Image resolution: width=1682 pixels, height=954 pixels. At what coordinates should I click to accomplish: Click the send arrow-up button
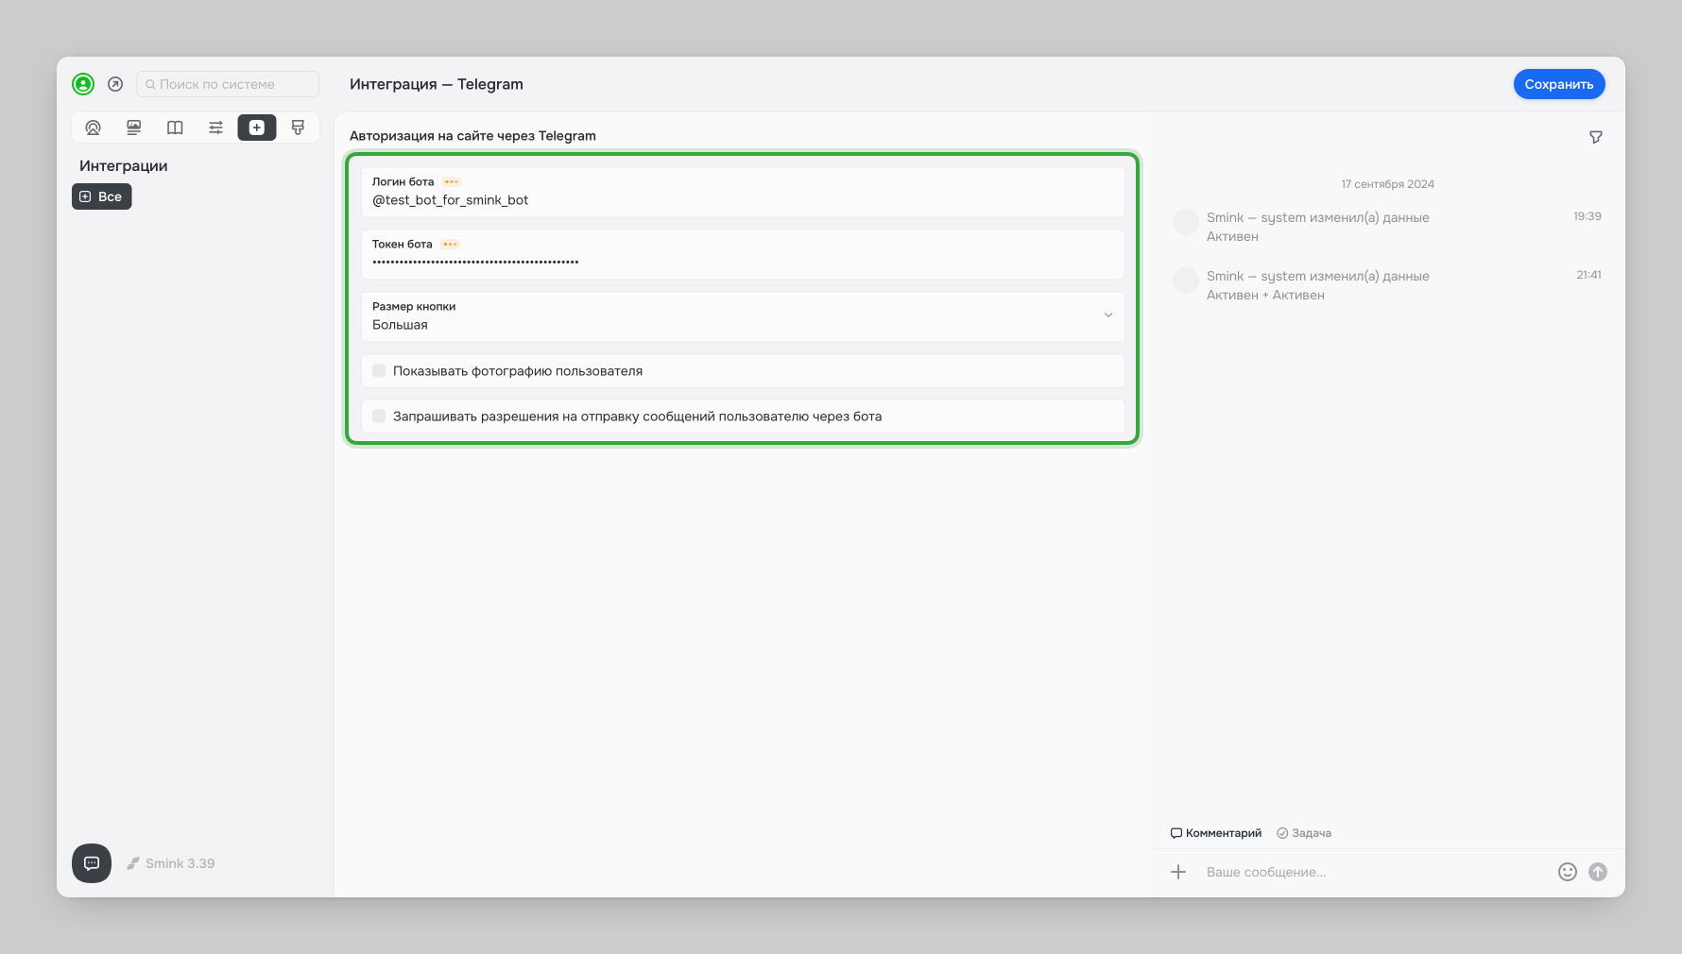coord(1598,872)
